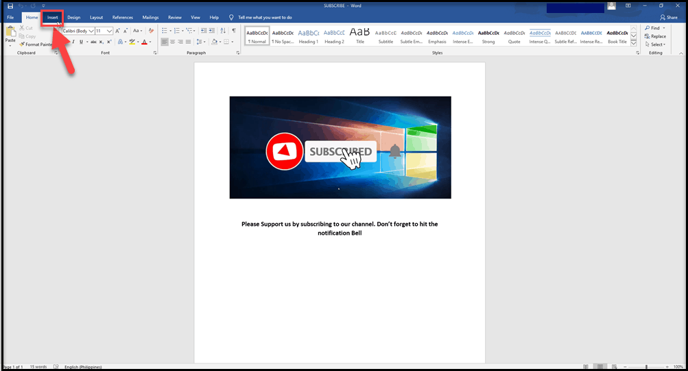Sort the selected text with A-Z icon
688x371 pixels.
coord(223,31)
